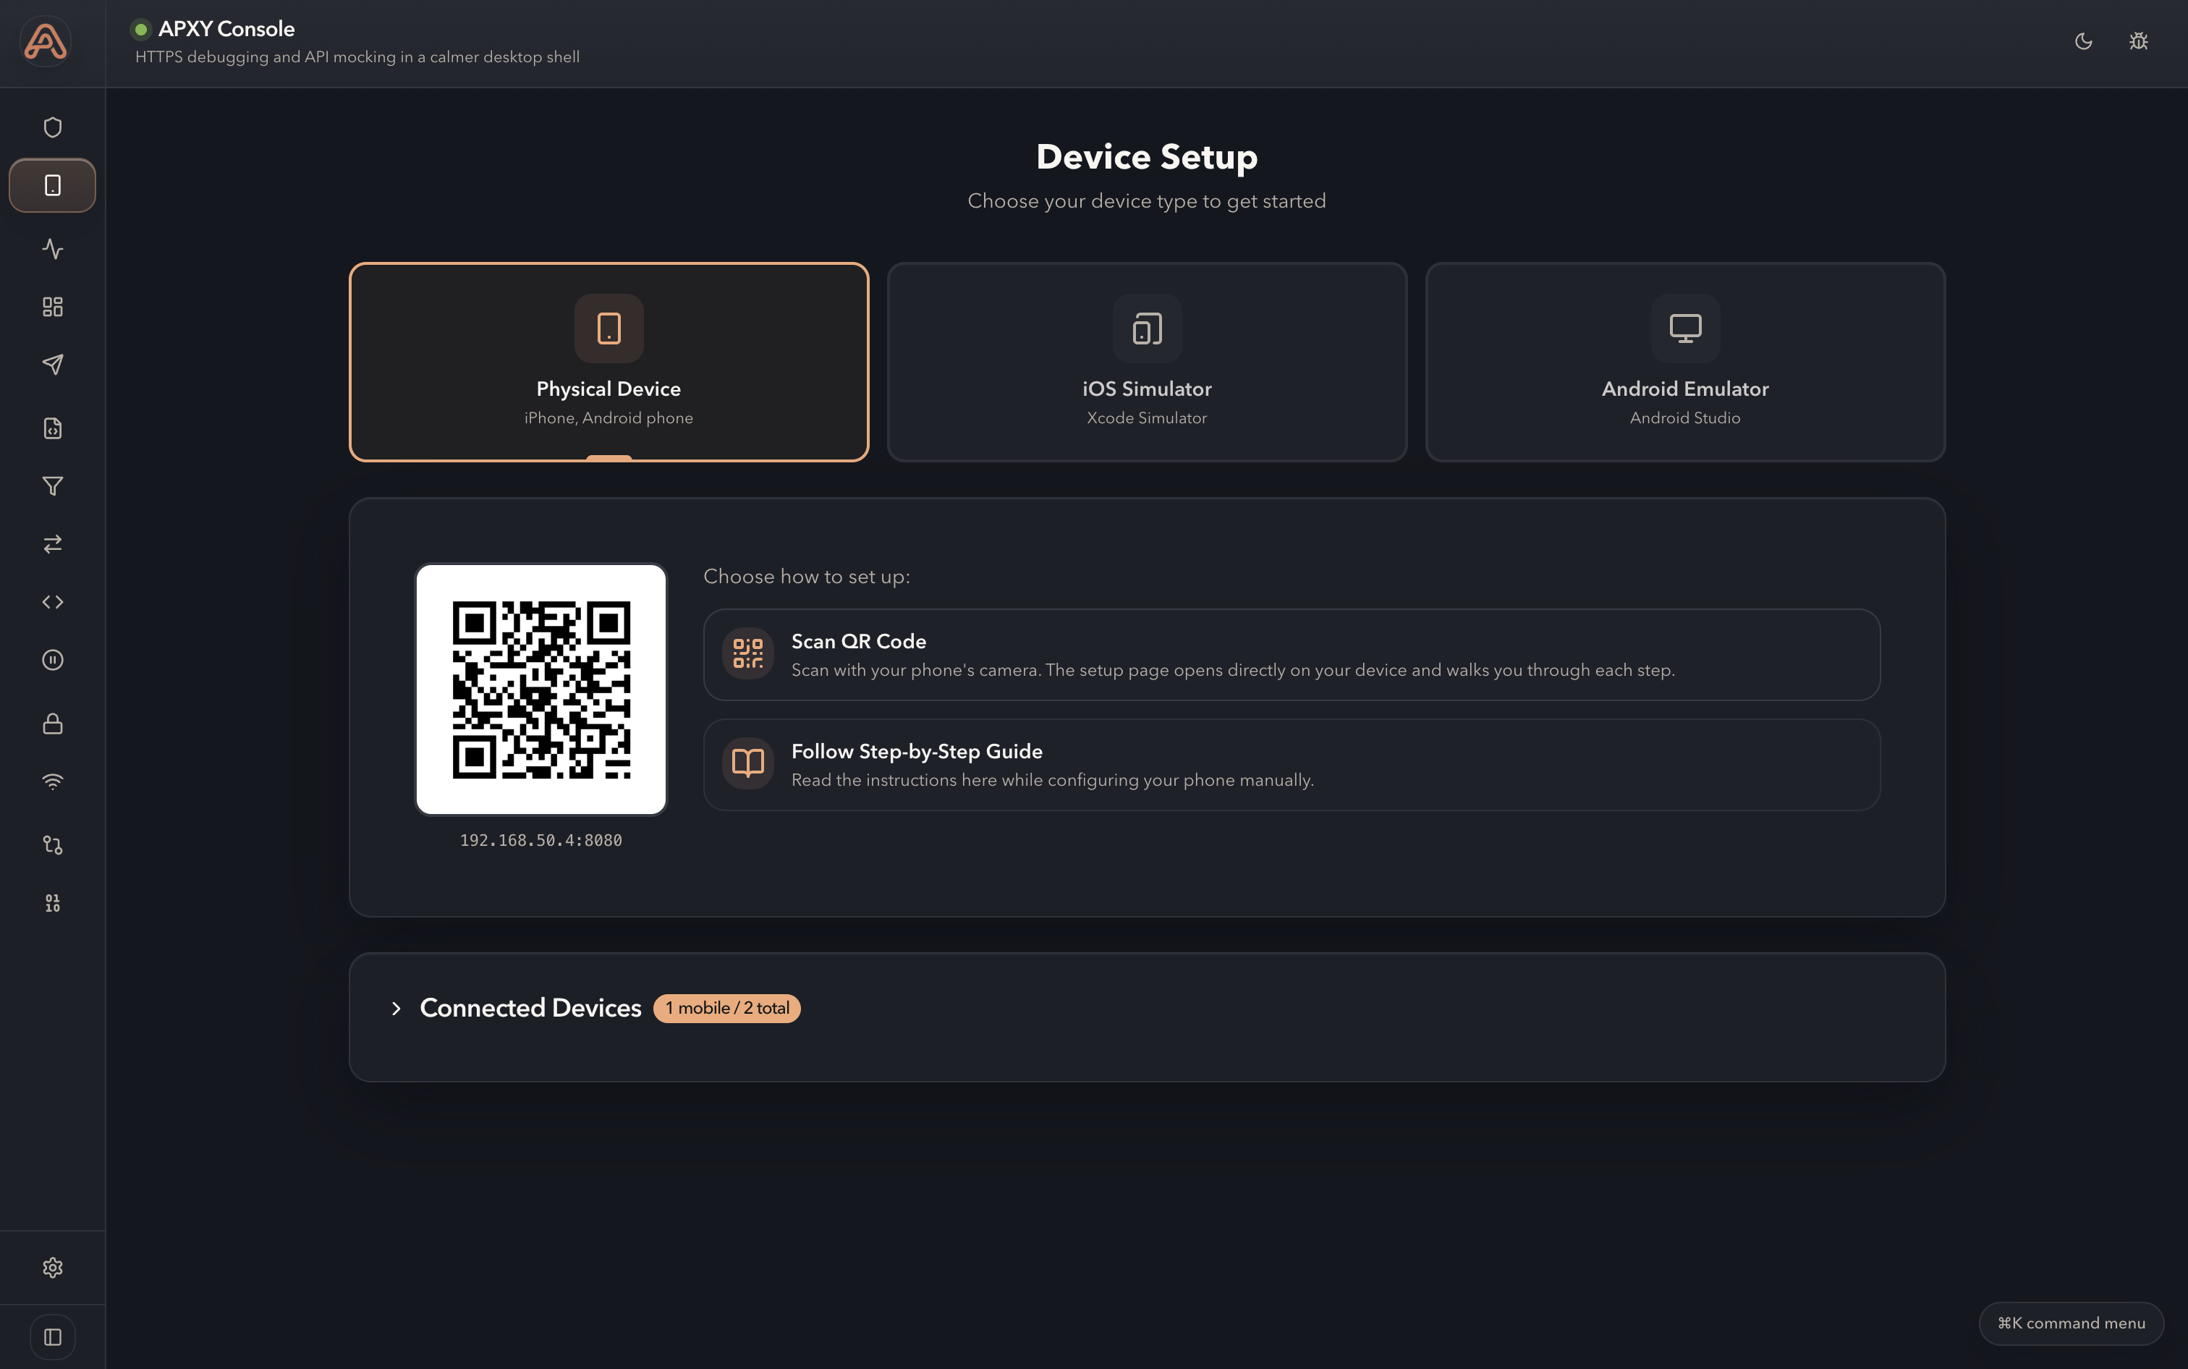The height and width of the screenshot is (1369, 2188).
Task: Open the Wi-Fi network panel
Action: point(51,781)
